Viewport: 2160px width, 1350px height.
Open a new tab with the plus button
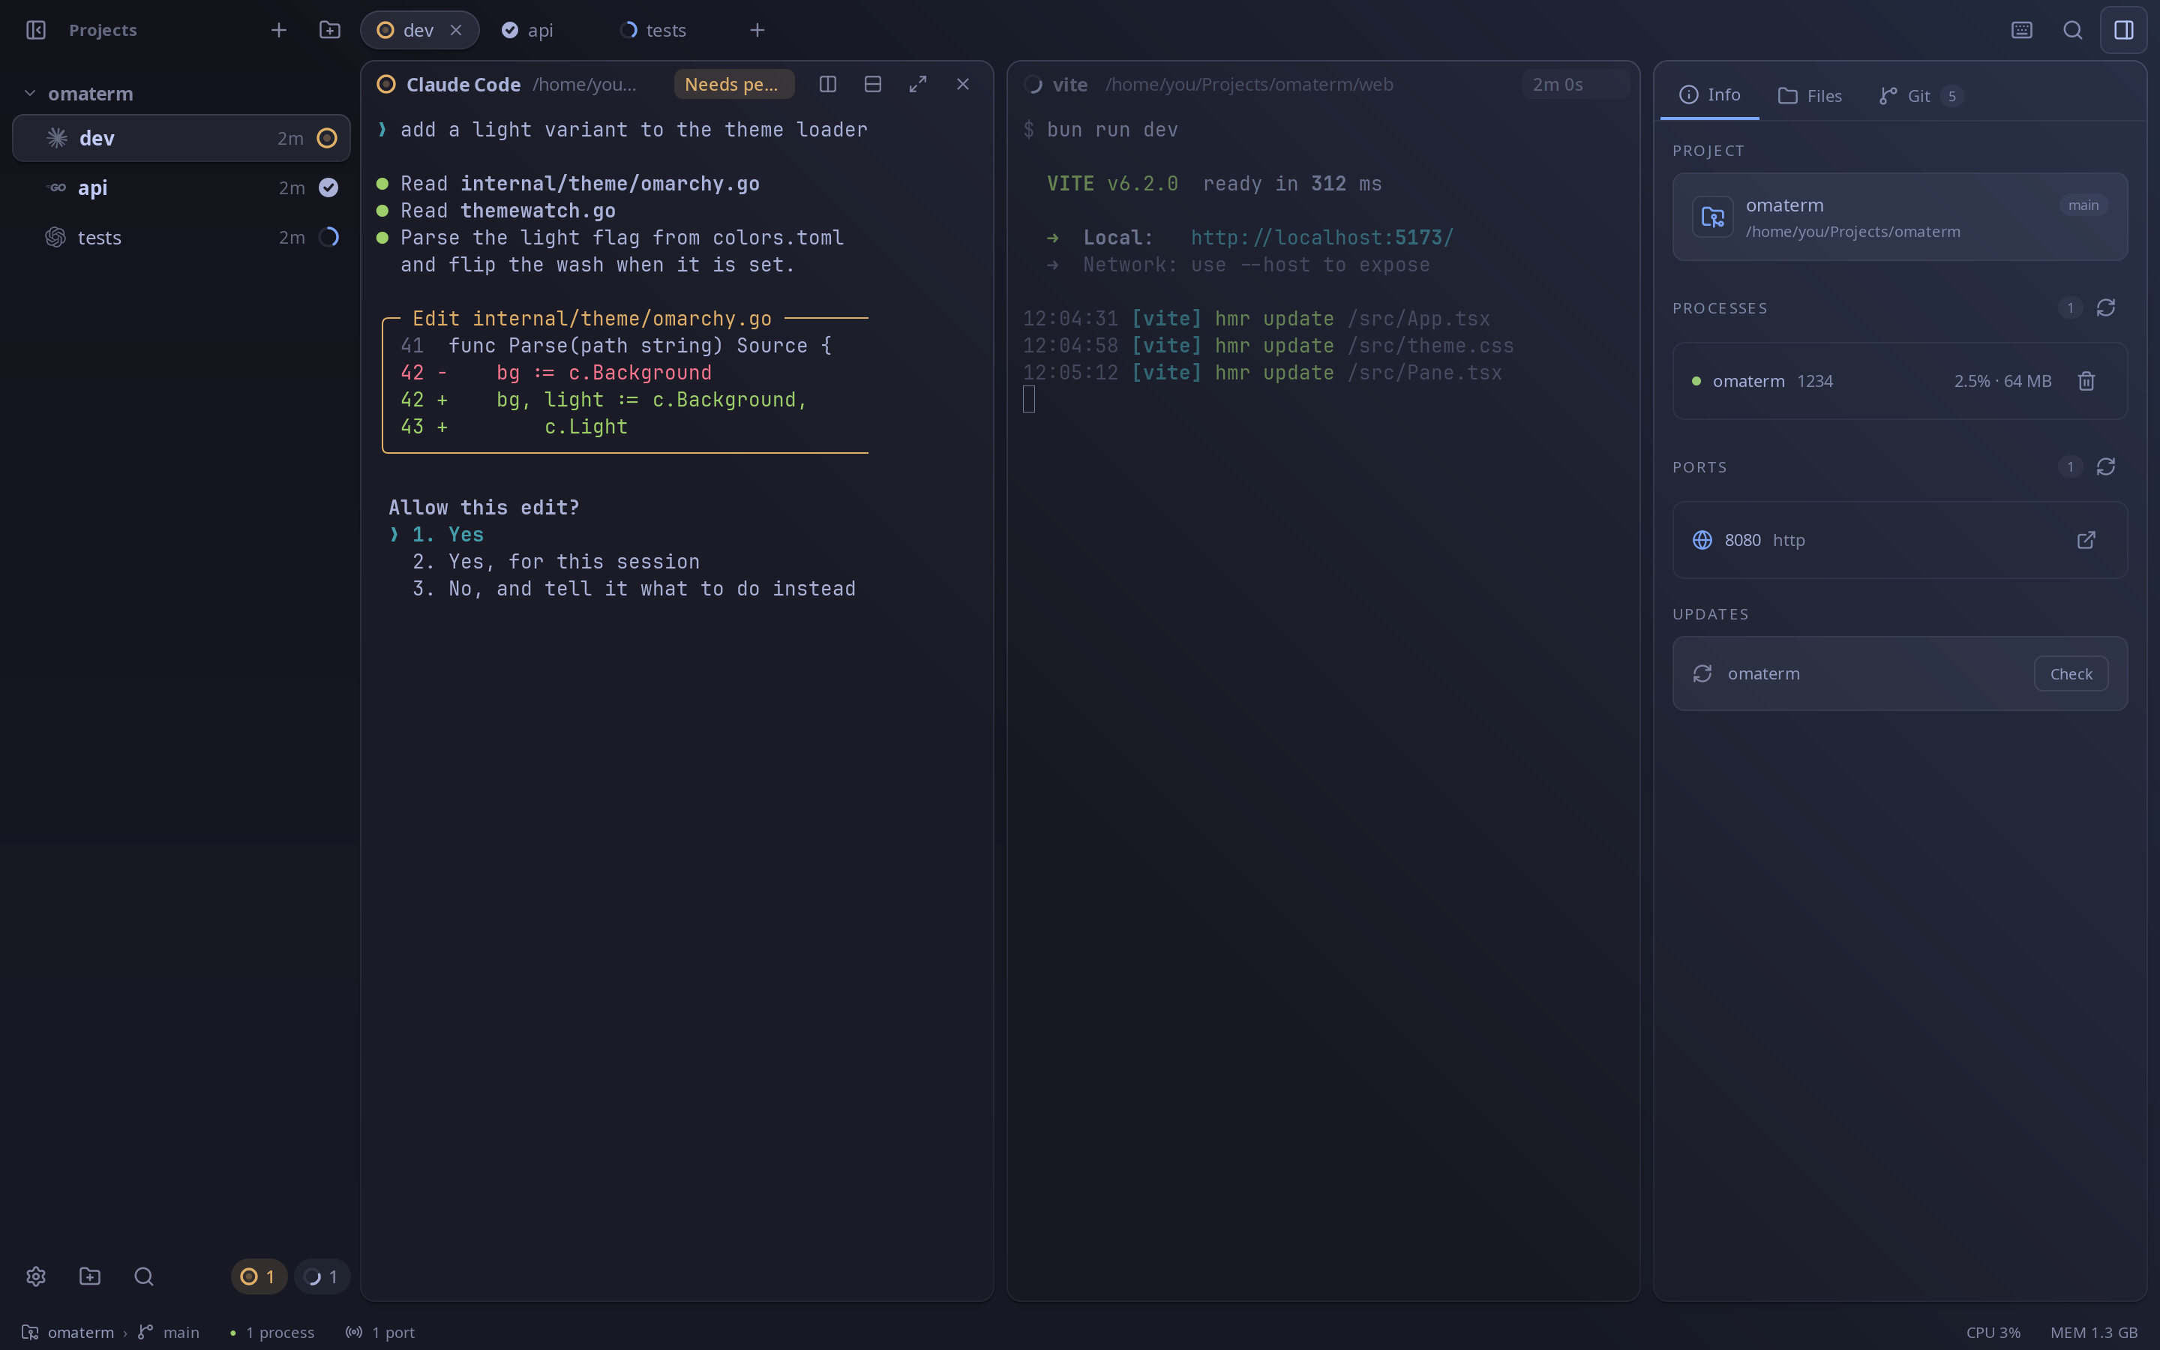point(757,30)
